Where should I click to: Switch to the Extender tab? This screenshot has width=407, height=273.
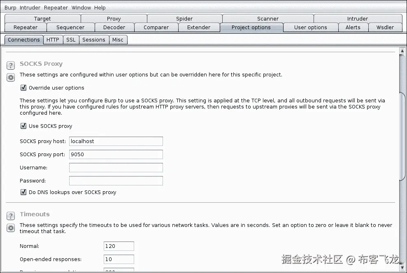tap(199, 28)
